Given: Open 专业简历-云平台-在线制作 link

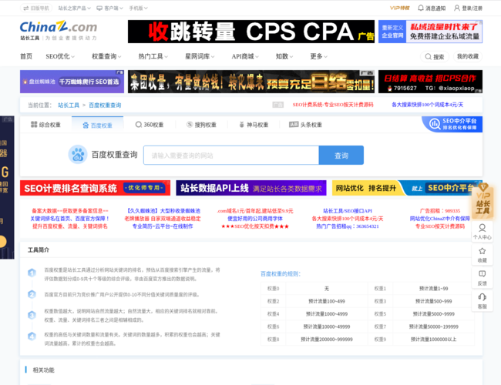Looking at the screenshot, I should pyautogui.click(x=163, y=226).
